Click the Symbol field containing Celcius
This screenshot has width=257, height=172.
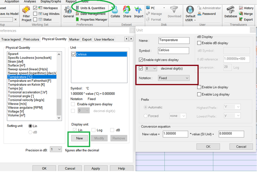click(x=173, y=51)
